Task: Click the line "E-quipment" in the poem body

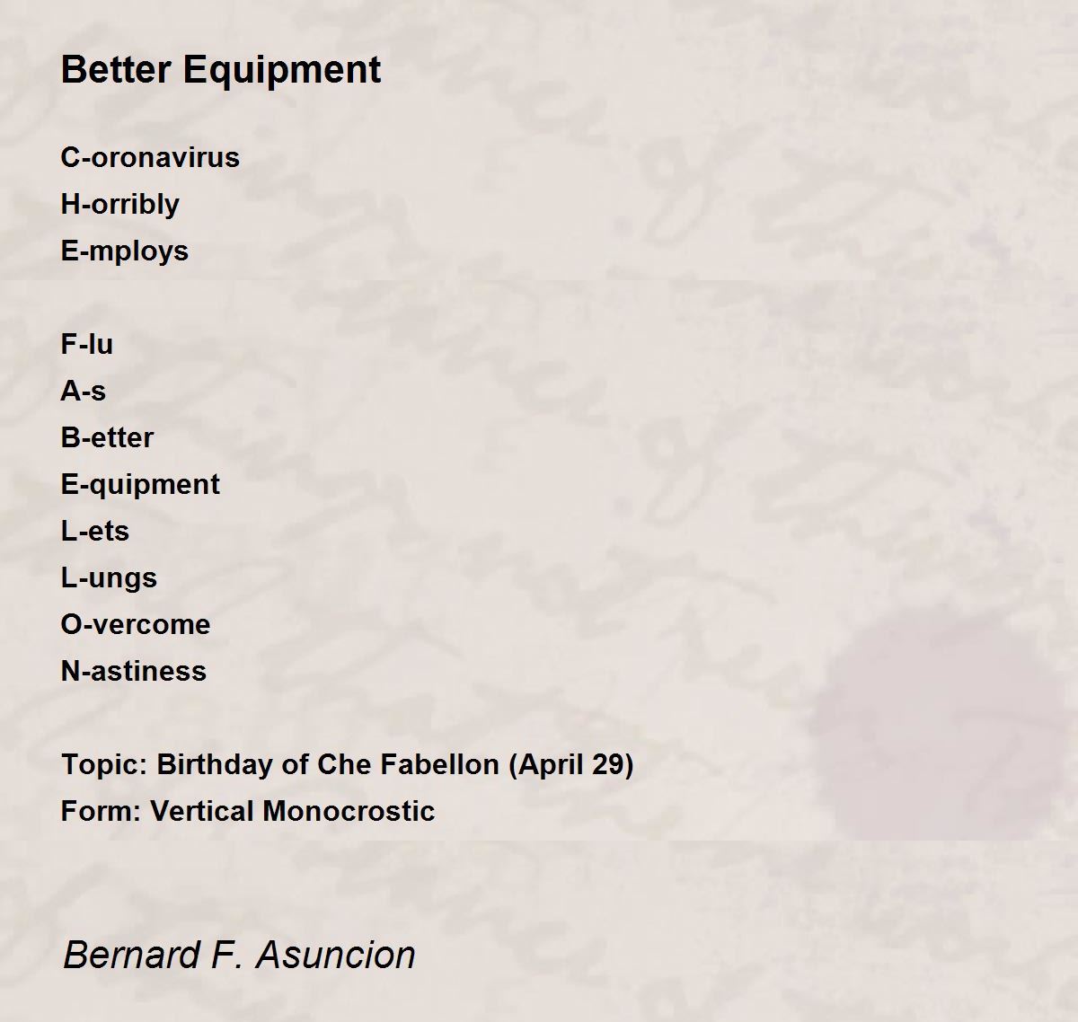Action: point(140,485)
